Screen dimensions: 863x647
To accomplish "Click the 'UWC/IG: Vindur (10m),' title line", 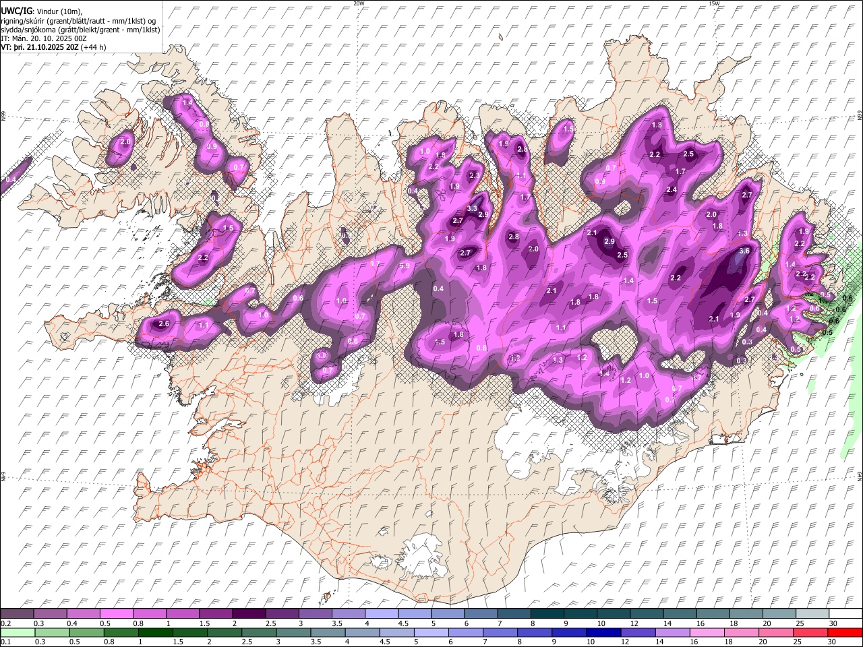I will [42, 11].
